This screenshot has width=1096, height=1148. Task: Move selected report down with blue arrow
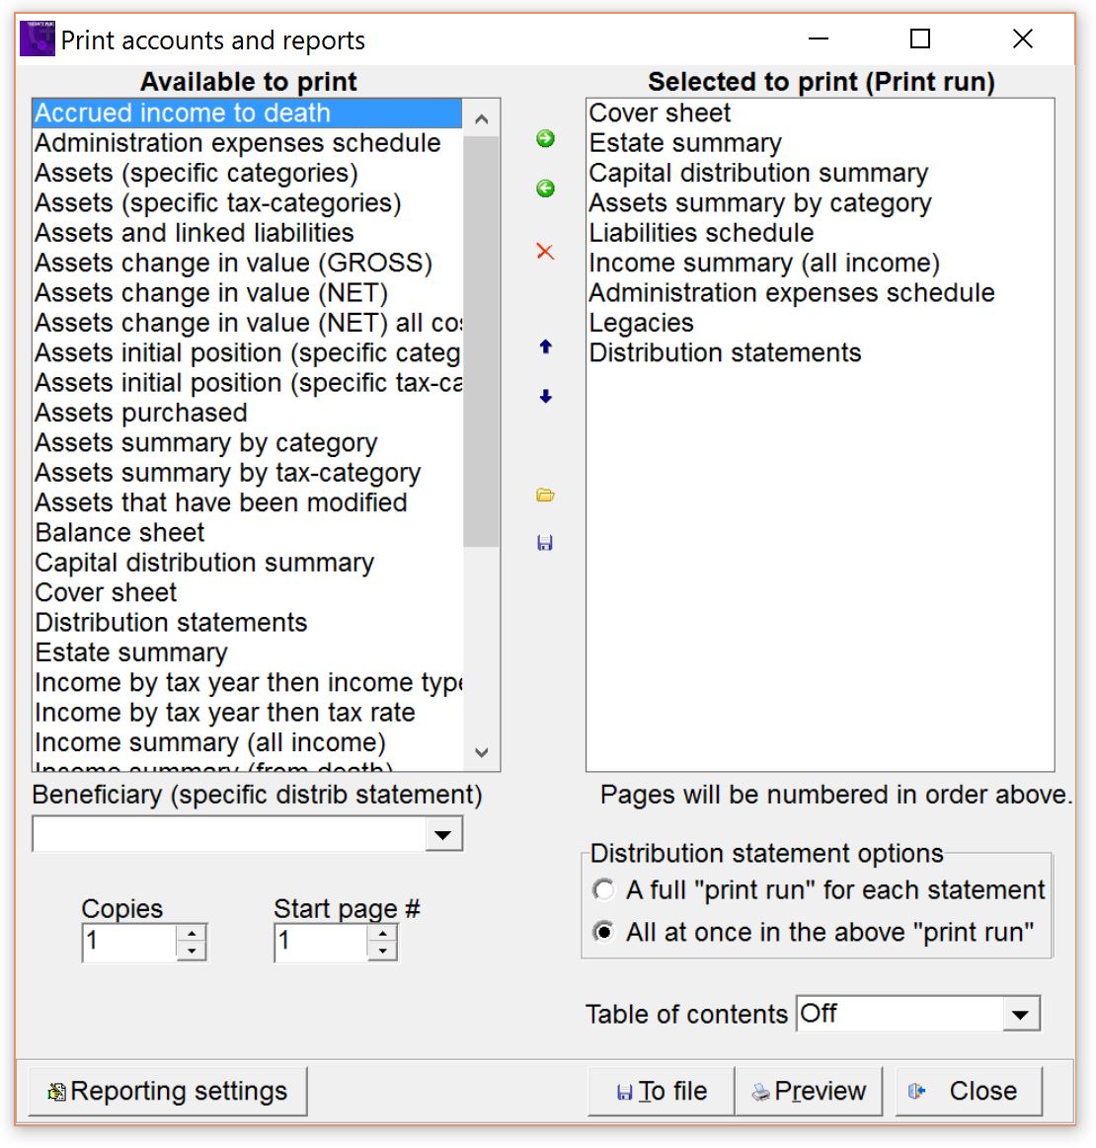tap(545, 397)
